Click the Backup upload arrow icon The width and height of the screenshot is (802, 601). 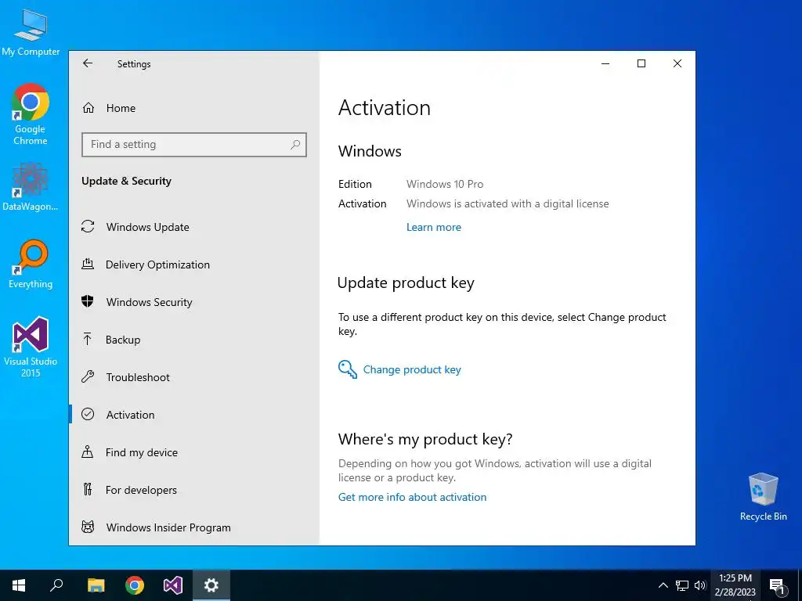point(88,339)
